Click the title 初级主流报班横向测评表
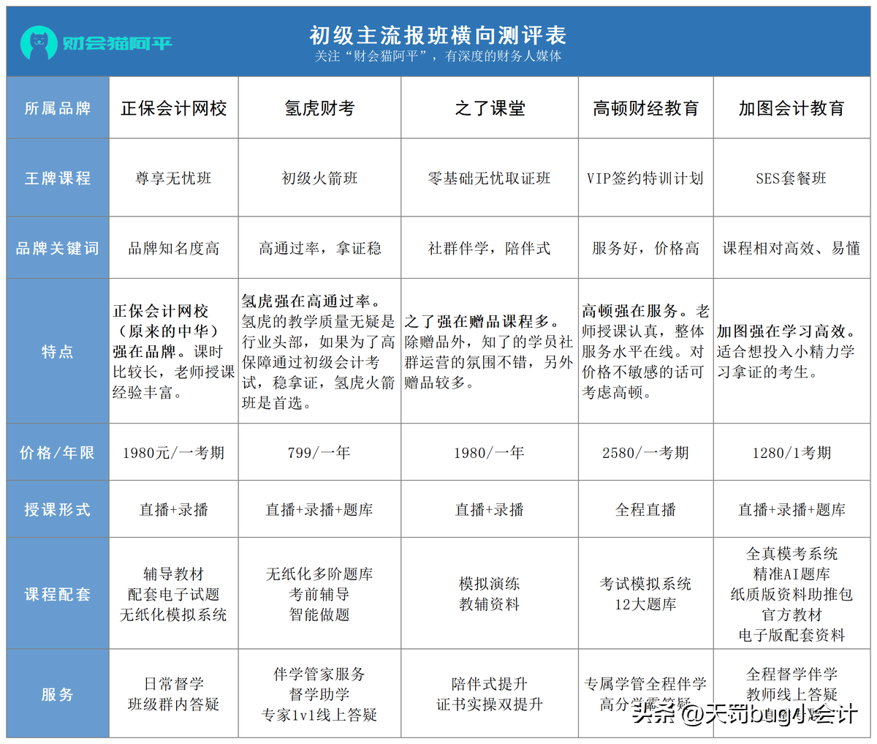This screenshot has height=744, width=877. pyautogui.click(x=438, y=34)
